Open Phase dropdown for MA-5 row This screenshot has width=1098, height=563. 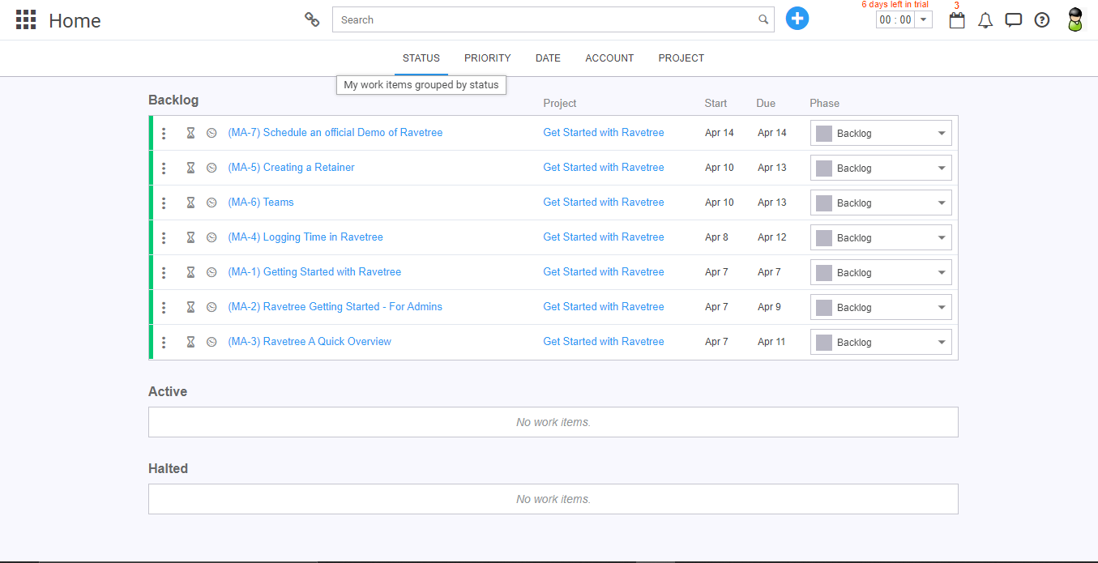881,168
